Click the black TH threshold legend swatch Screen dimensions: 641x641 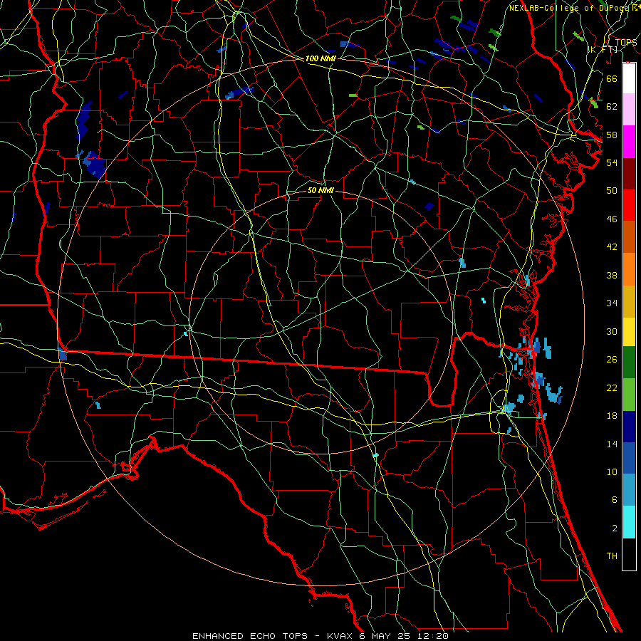click(x=629, y=554)
